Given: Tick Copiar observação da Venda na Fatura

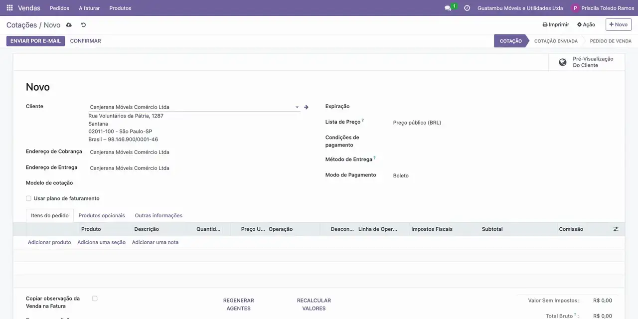Looking at the screenshot, I should [x=95, y=299].
